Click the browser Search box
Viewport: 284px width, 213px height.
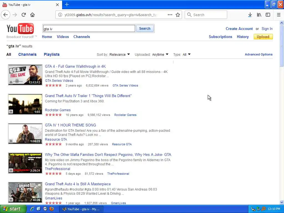tap(206, 15)
